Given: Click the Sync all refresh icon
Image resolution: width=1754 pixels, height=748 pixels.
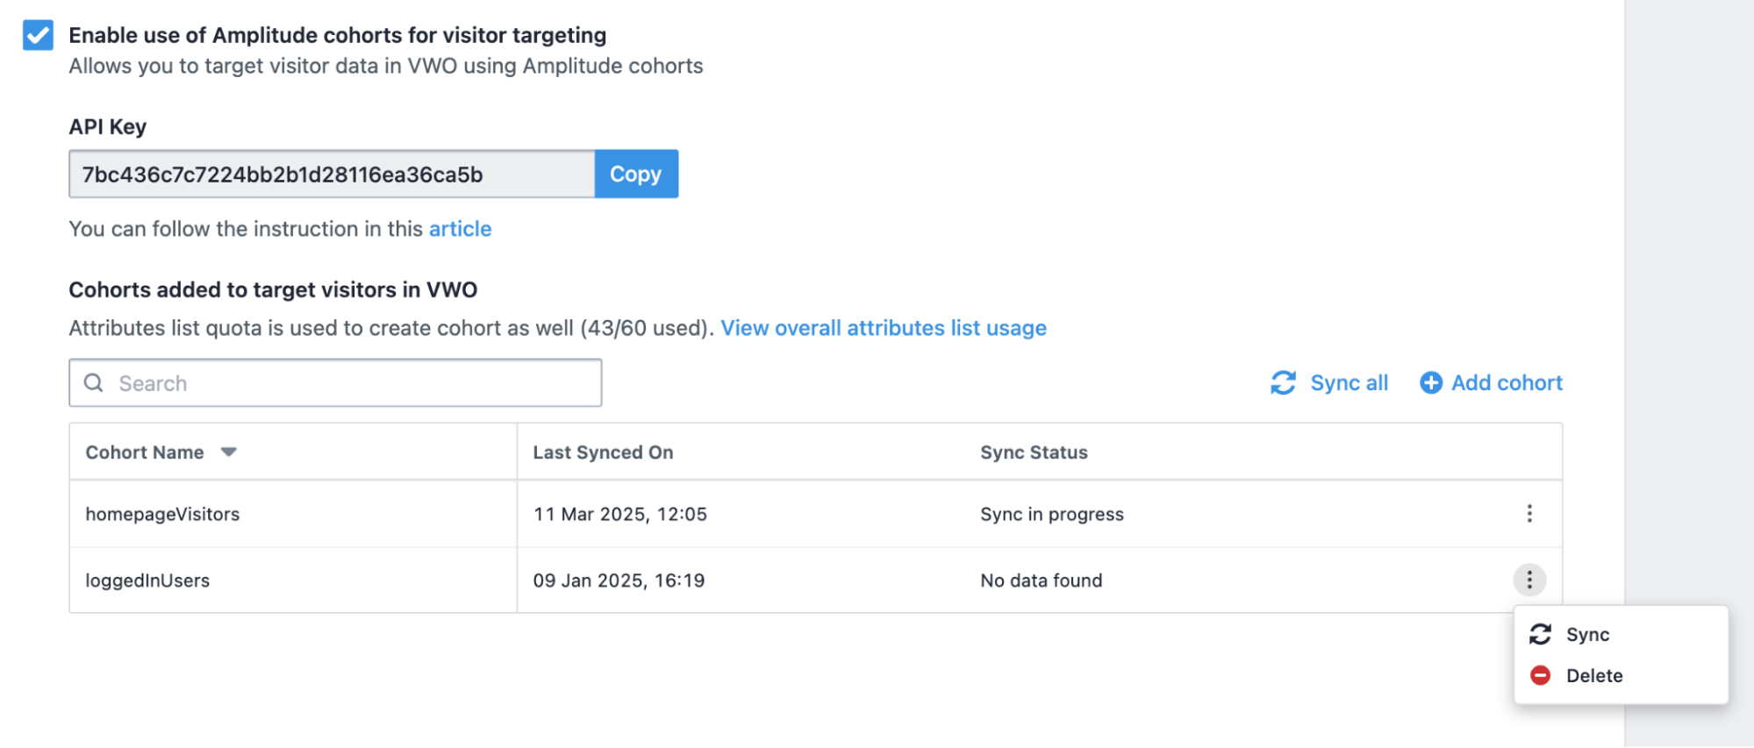Looking at the screenshot, I should [x=1283, y=383].
